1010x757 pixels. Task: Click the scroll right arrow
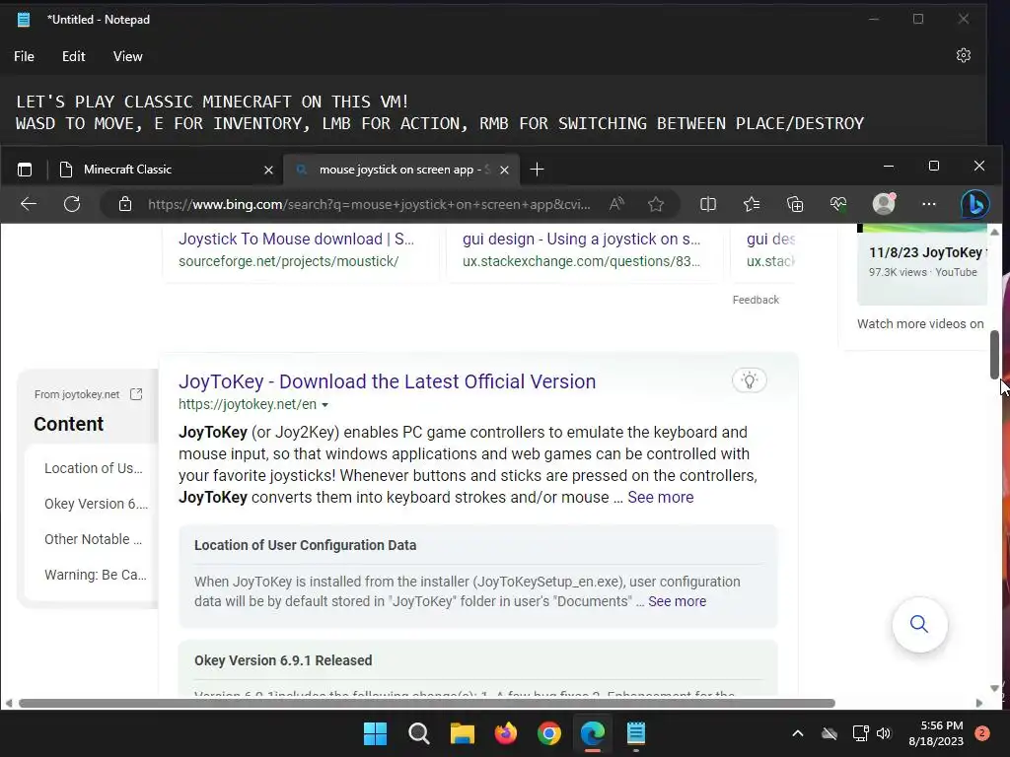(979, 703)
